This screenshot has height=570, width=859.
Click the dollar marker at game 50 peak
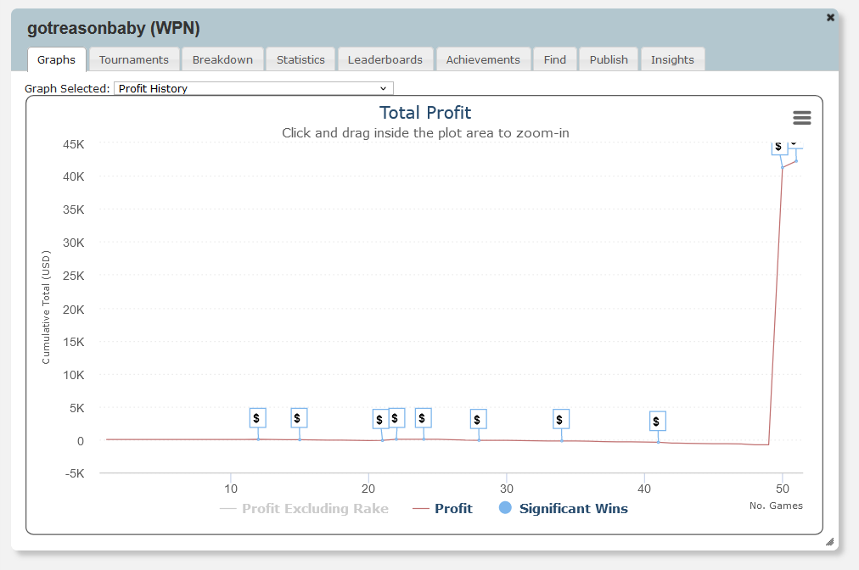tap(779, 147)
